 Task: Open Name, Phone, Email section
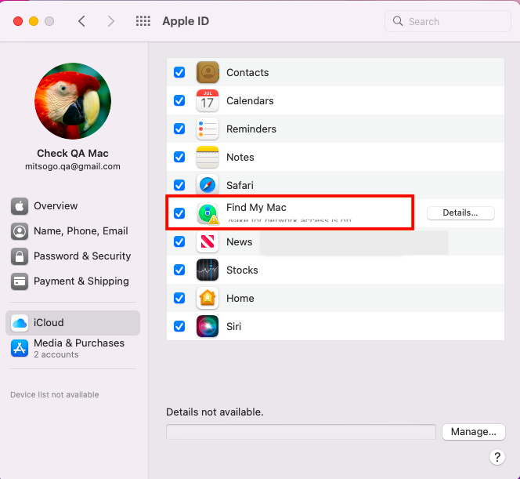point(73,231)
